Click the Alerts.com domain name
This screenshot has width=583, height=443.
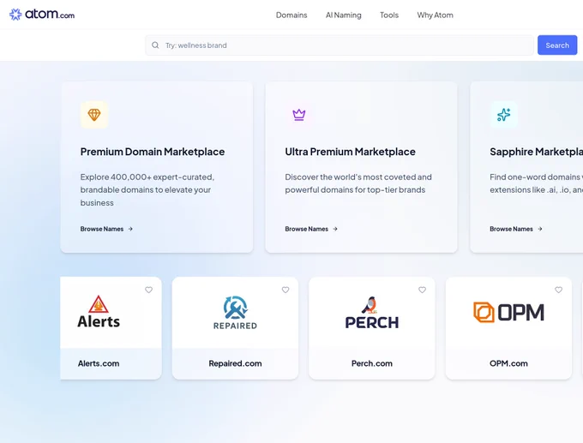[x=99, y=363]
